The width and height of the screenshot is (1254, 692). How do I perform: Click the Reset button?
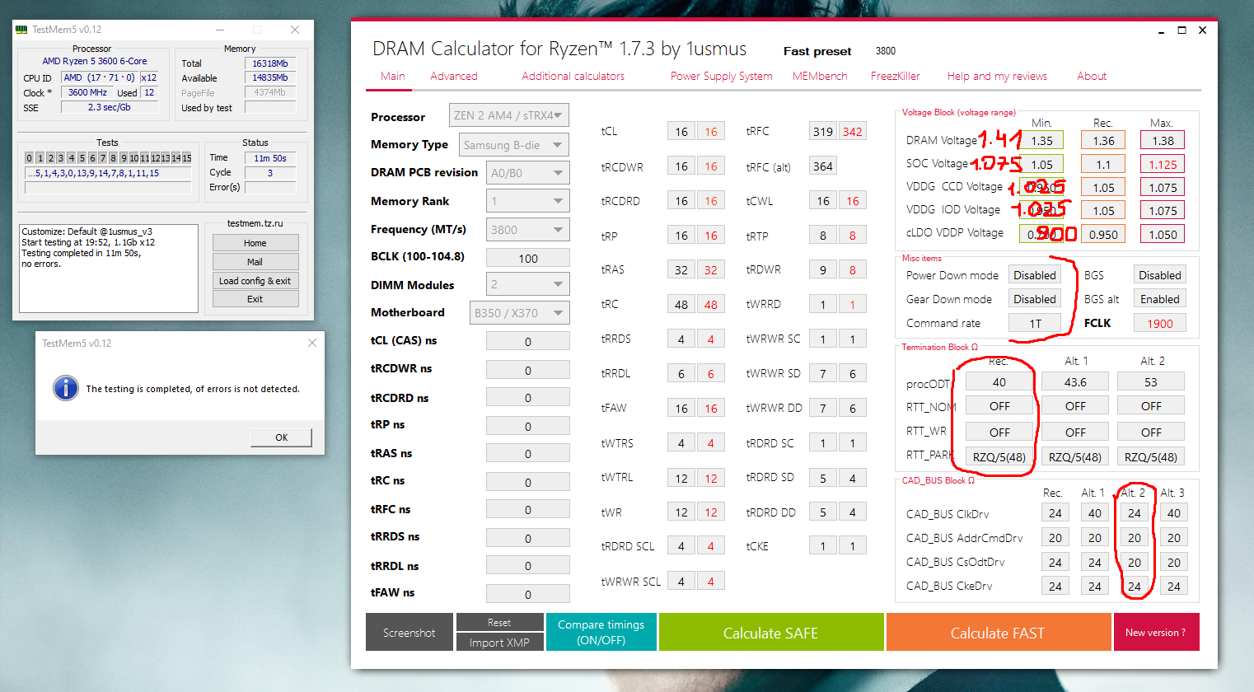[x=499, y=622]
